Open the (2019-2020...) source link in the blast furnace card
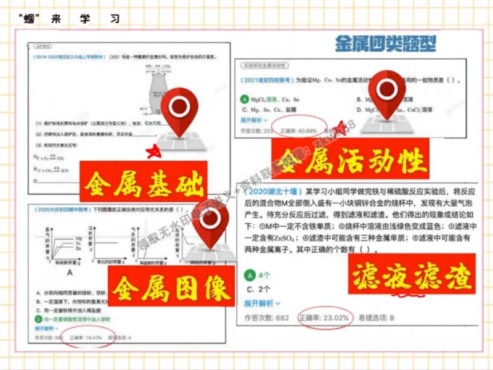 coord(69,57)
